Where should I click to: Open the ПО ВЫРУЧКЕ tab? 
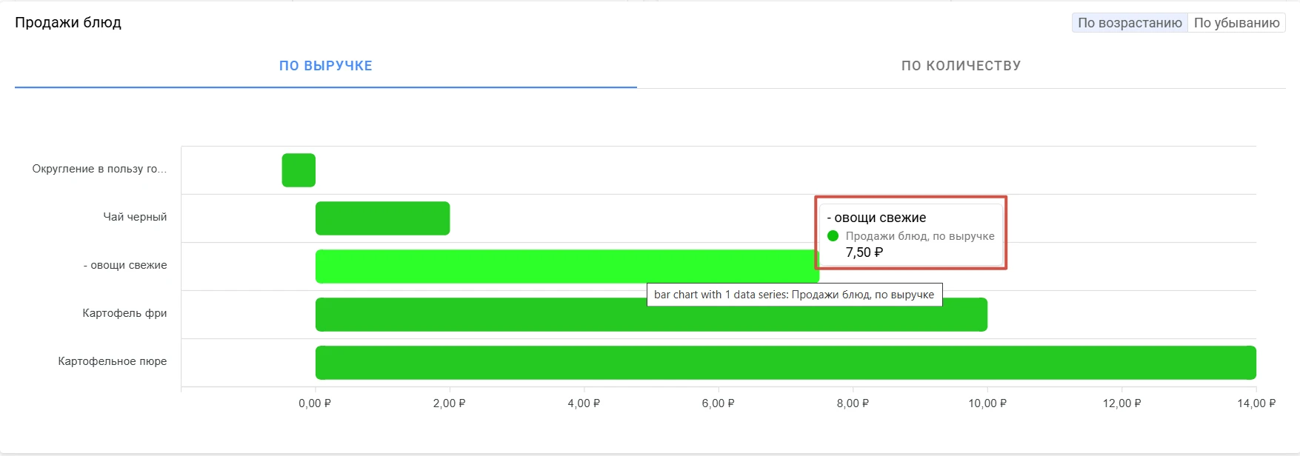pyautogui.click(x=326, y=66)
